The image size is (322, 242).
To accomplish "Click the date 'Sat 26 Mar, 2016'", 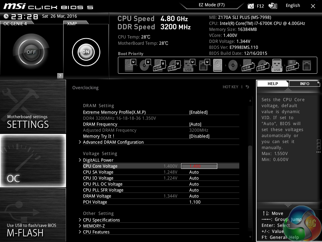I will click(x=59, y=16).
